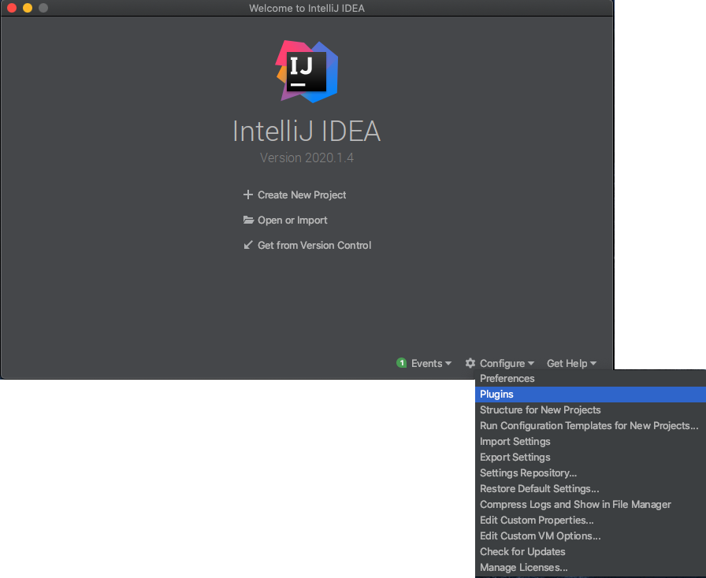This screenshot has width=706, height=578.
Task: Click the Configure gear icon
Action: [x=470, y=363]
